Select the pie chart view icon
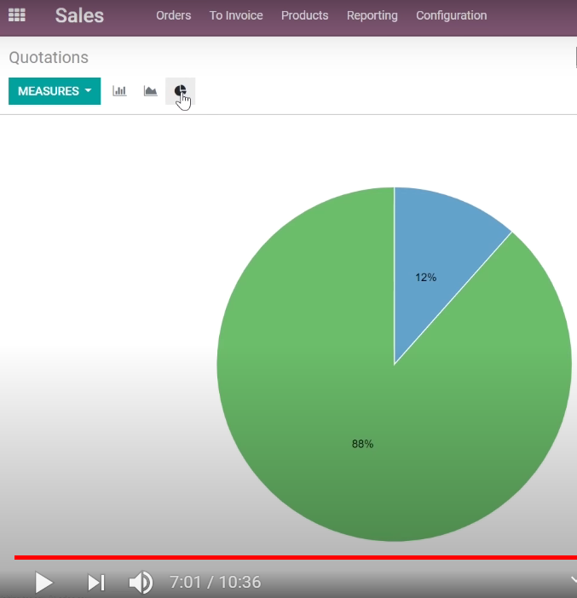The image size is (577, 598). [180, 91]
